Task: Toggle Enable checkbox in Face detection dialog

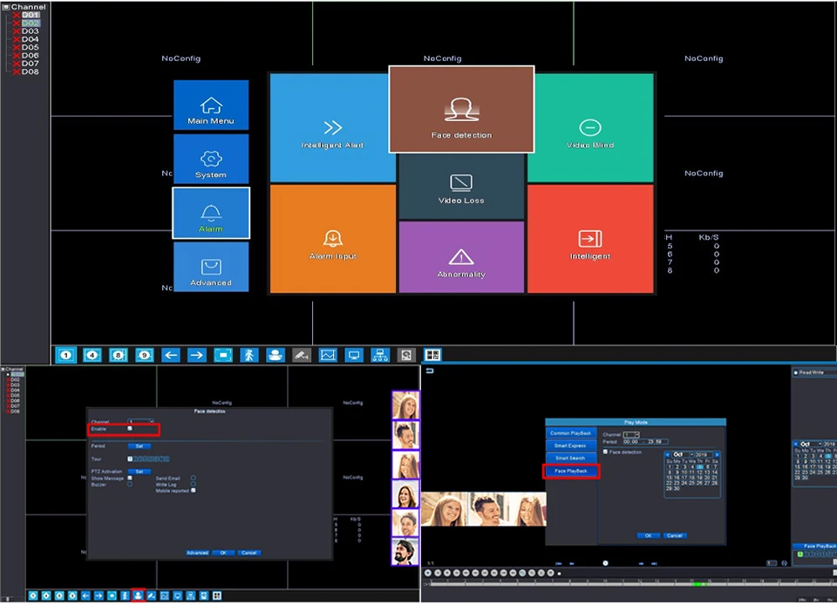Action: (130, 428)
